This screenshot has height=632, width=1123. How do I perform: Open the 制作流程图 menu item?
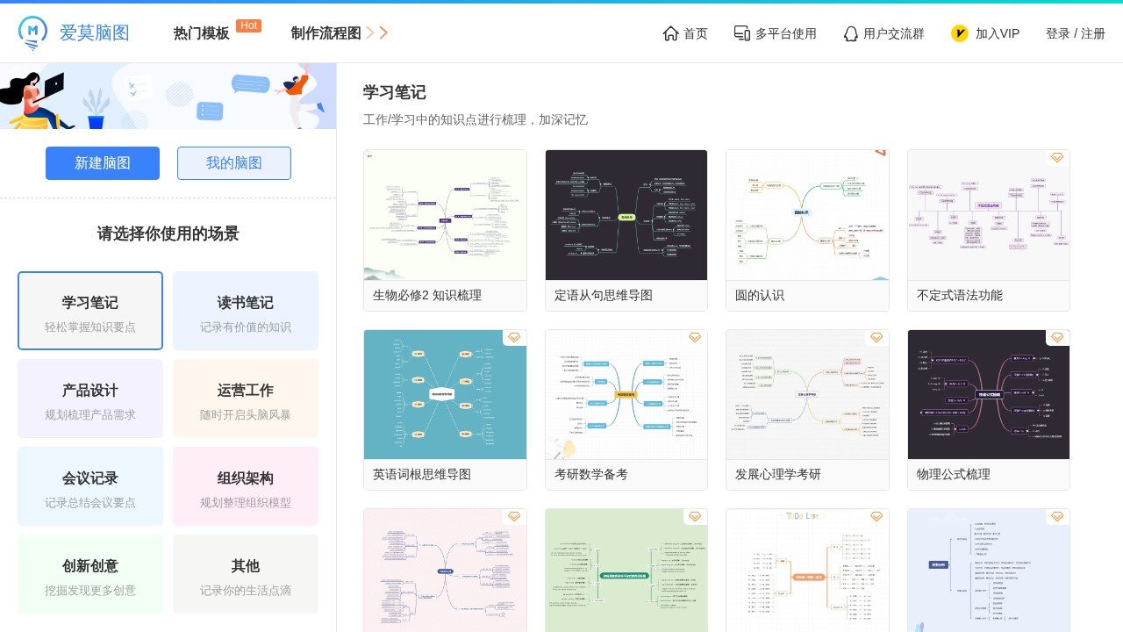[x=325, y=33]
